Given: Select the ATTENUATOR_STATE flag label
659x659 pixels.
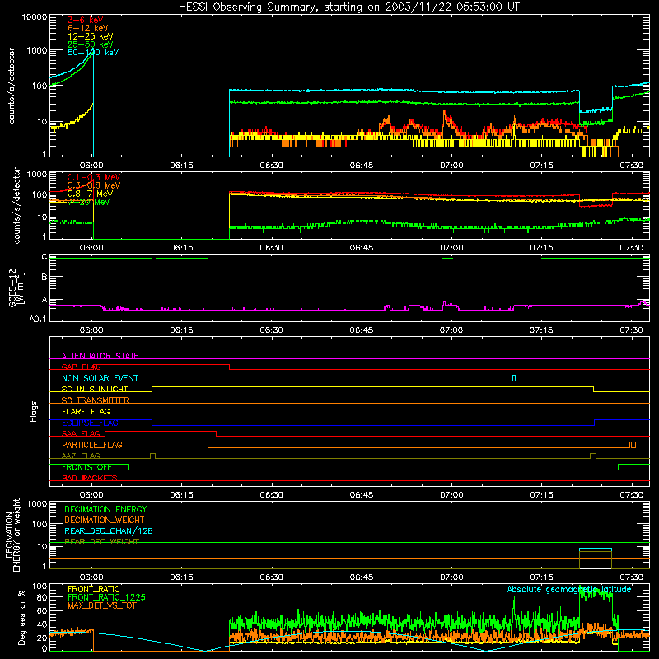Looking at the screenshot, I should [100, 356].
